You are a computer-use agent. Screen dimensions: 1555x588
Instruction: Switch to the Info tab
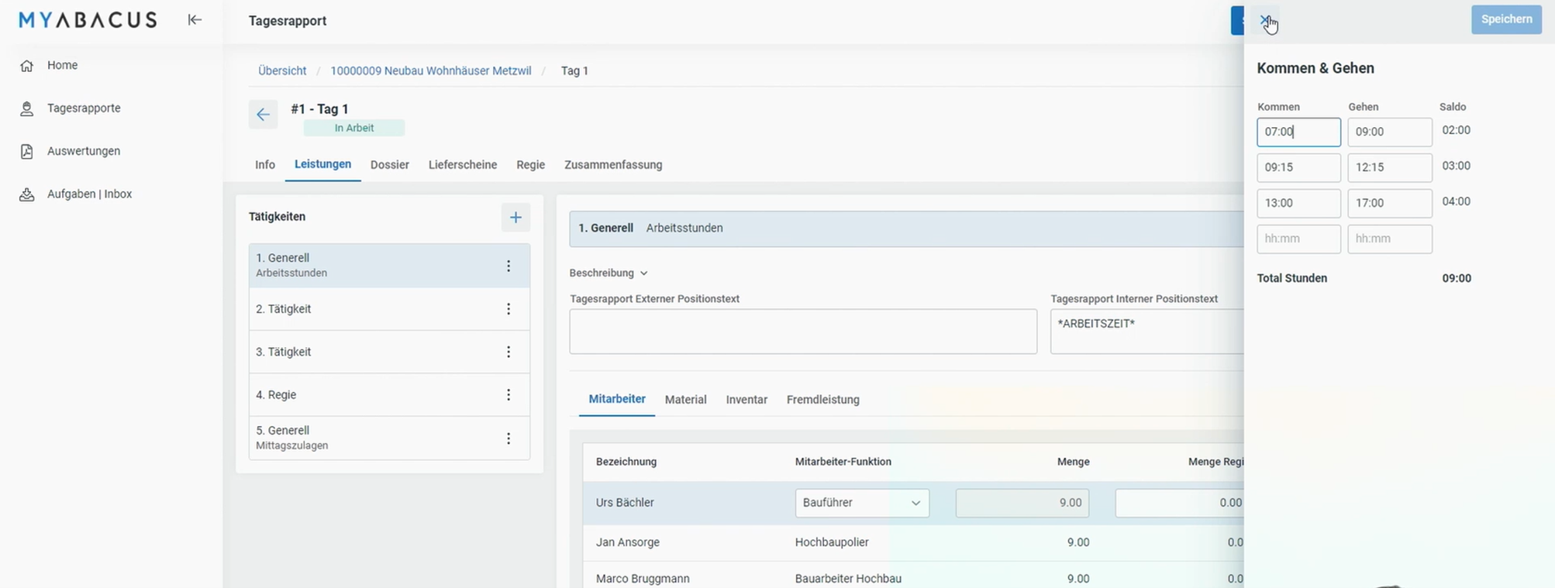pyautogui.click(x=265, y=165)
